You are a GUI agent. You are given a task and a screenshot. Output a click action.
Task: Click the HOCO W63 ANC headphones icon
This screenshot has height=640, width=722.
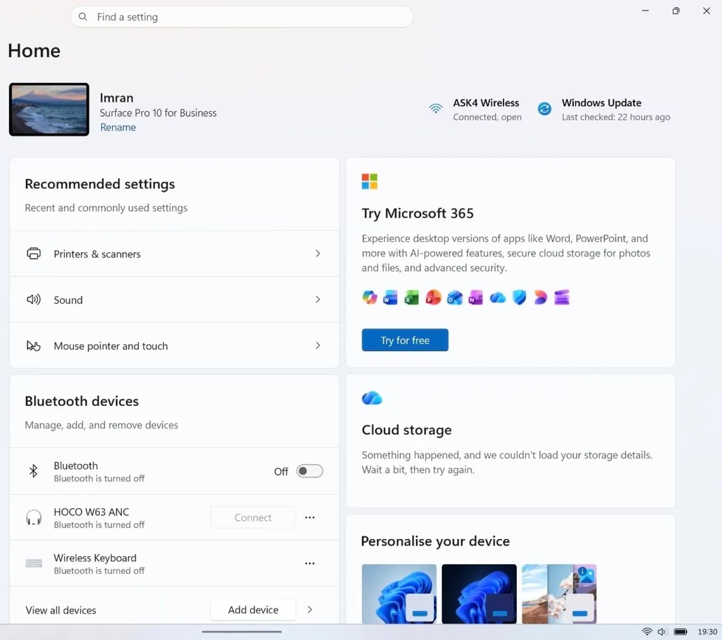click(34, 517)
